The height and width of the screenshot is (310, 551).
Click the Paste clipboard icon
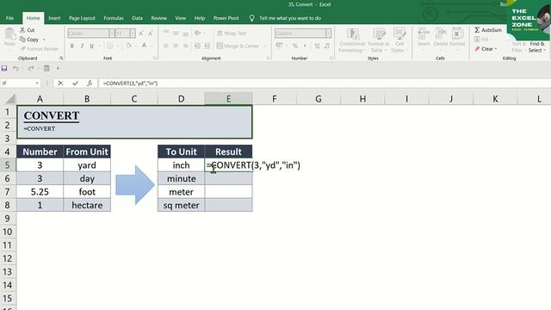click(x=9, y=34)
